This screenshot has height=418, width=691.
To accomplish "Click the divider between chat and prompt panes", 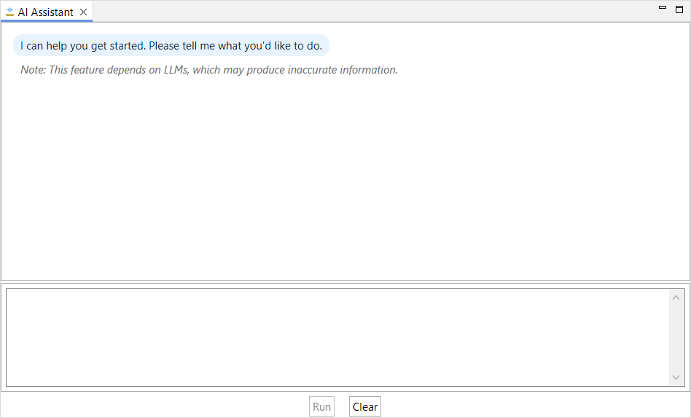I will [x=345, y=283].
